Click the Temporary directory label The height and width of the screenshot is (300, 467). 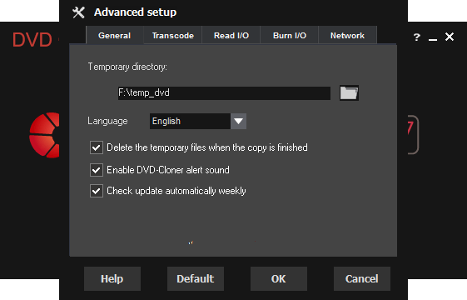tap(127, 67)
